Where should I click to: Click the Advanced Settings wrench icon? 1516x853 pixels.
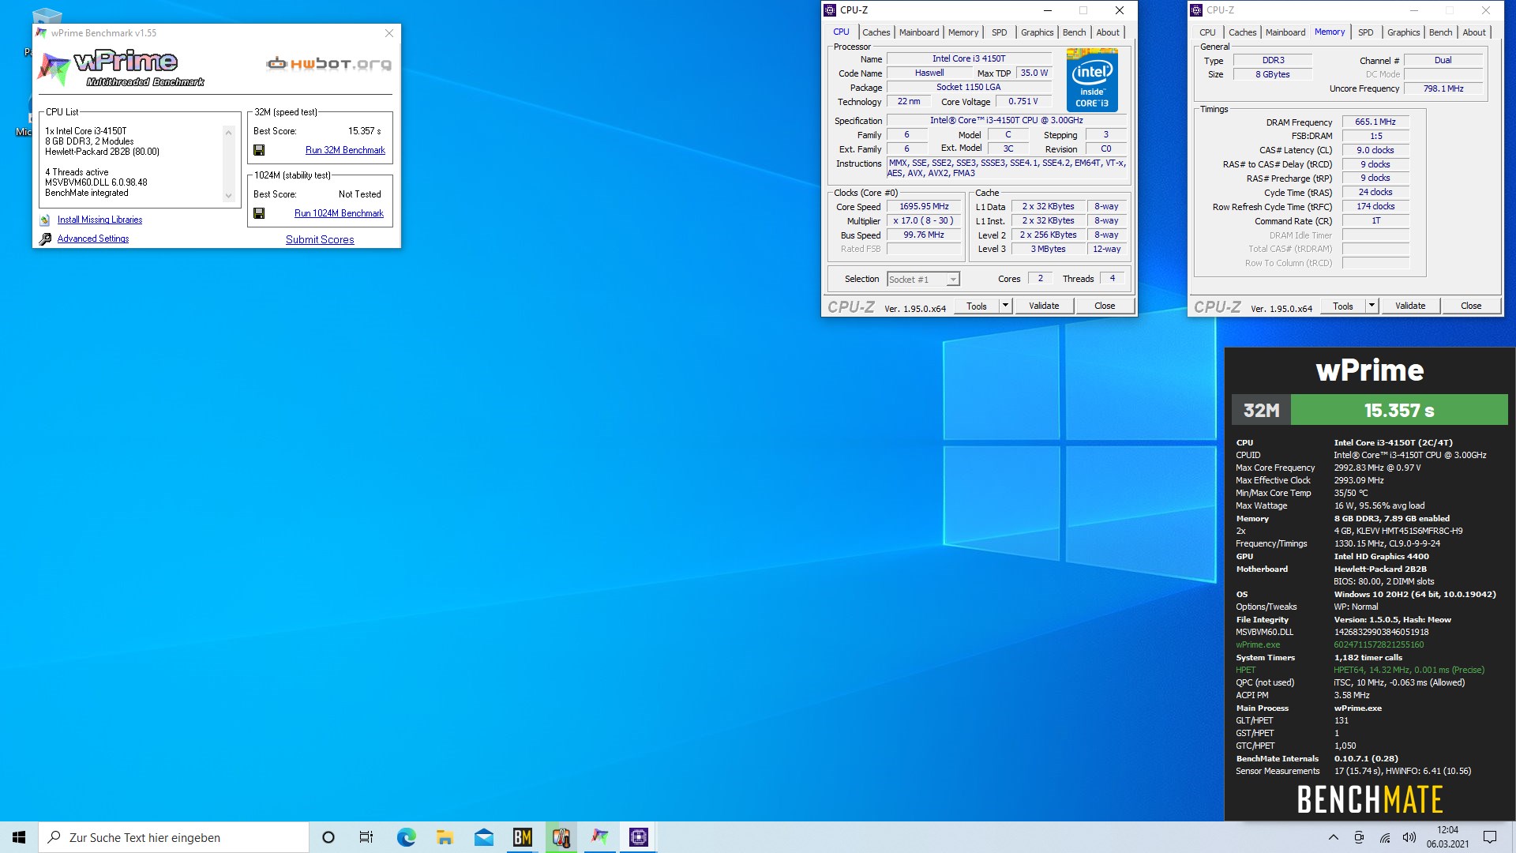tap(45, 239)
